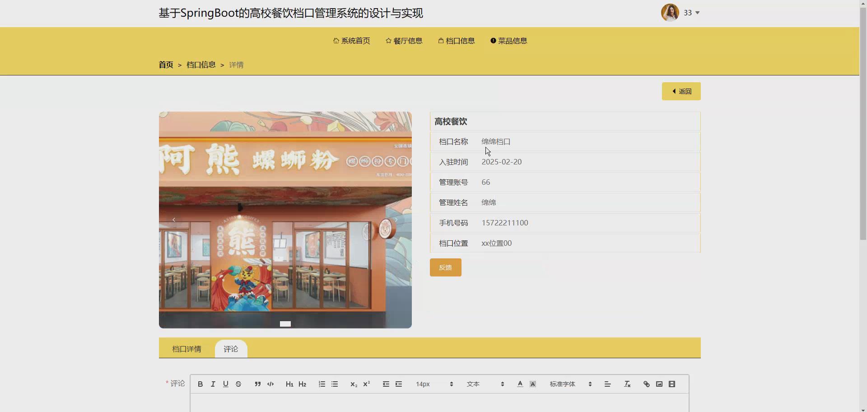Click the management account value 66
867x412 pixels.
[x=485, y=182]
